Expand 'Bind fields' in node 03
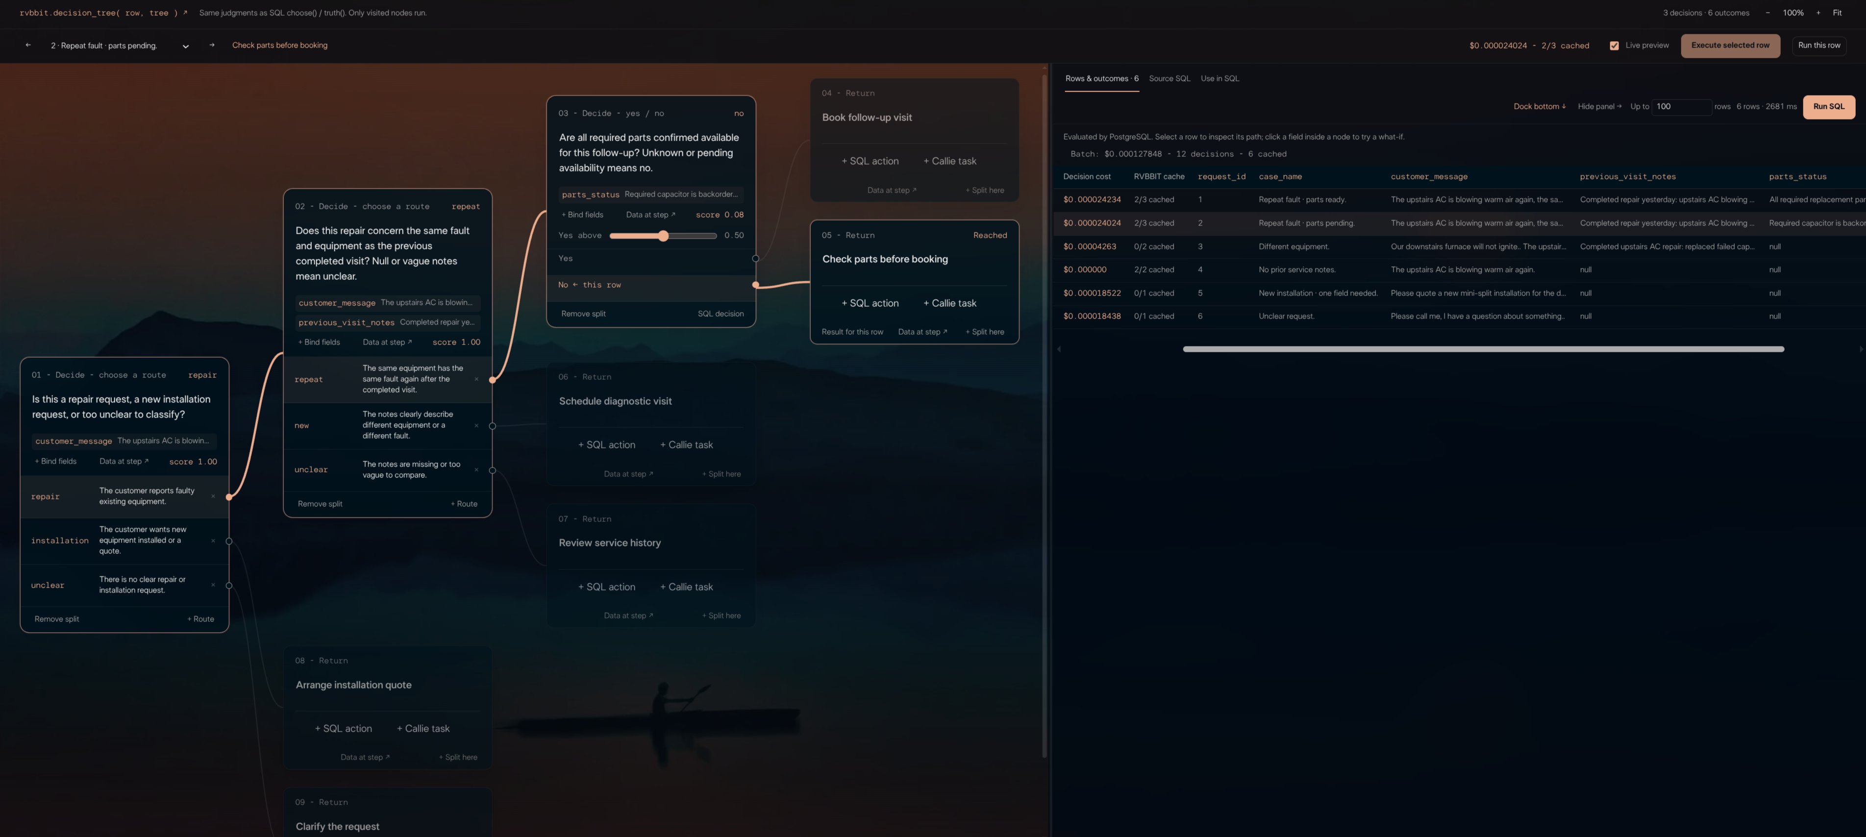Image resolution: width=1866 pixels, height=837 pixels. point(582,214)
